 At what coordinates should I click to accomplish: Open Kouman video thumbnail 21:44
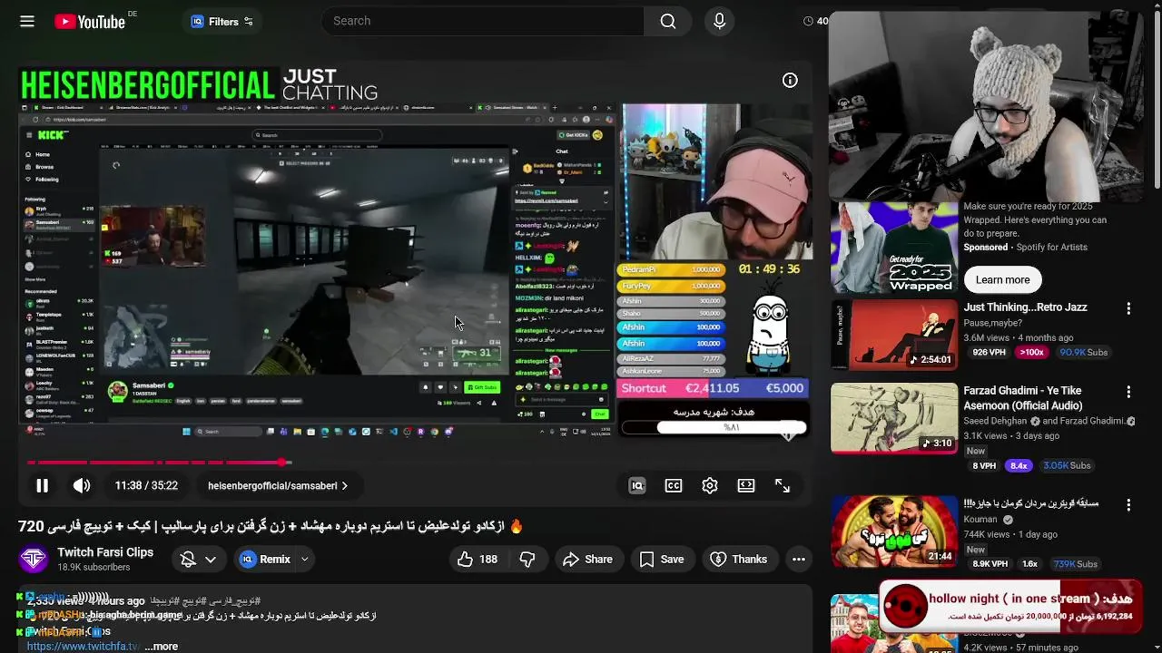pyautogui.click(x=894, y=531)
